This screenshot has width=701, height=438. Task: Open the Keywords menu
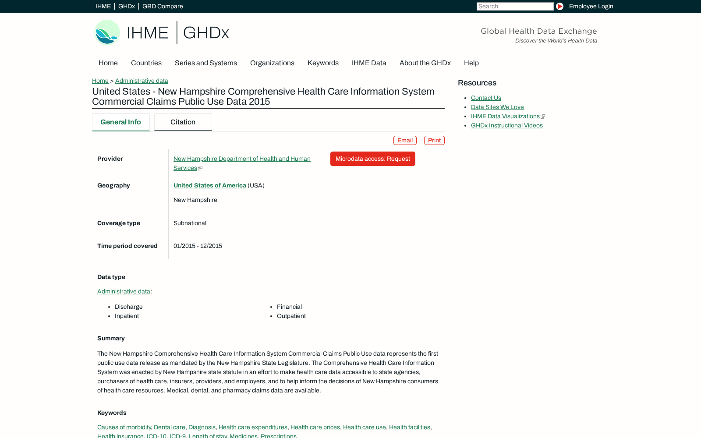pos(323,63)
